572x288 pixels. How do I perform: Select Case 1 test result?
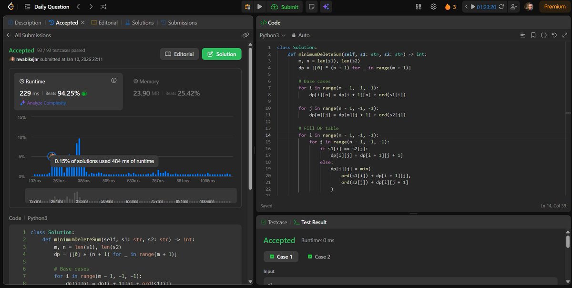click(x=281, y=257)
